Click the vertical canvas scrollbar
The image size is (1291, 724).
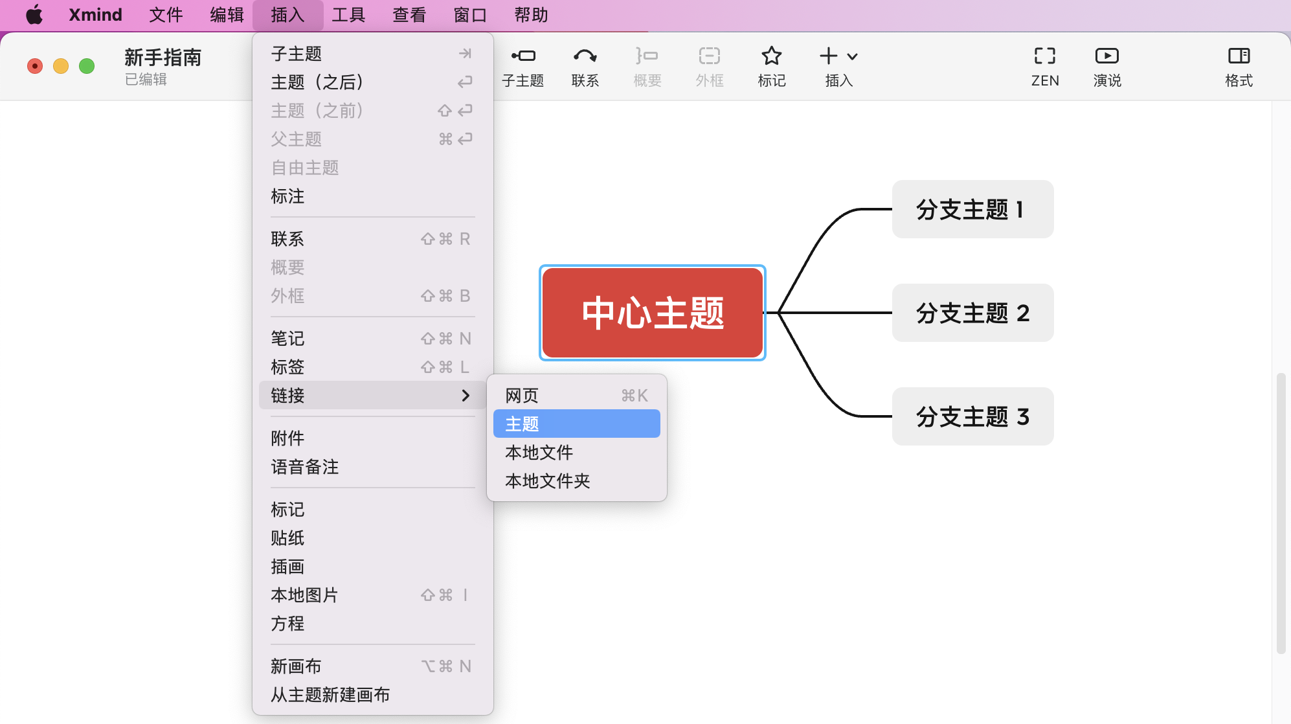point(1281,513)
